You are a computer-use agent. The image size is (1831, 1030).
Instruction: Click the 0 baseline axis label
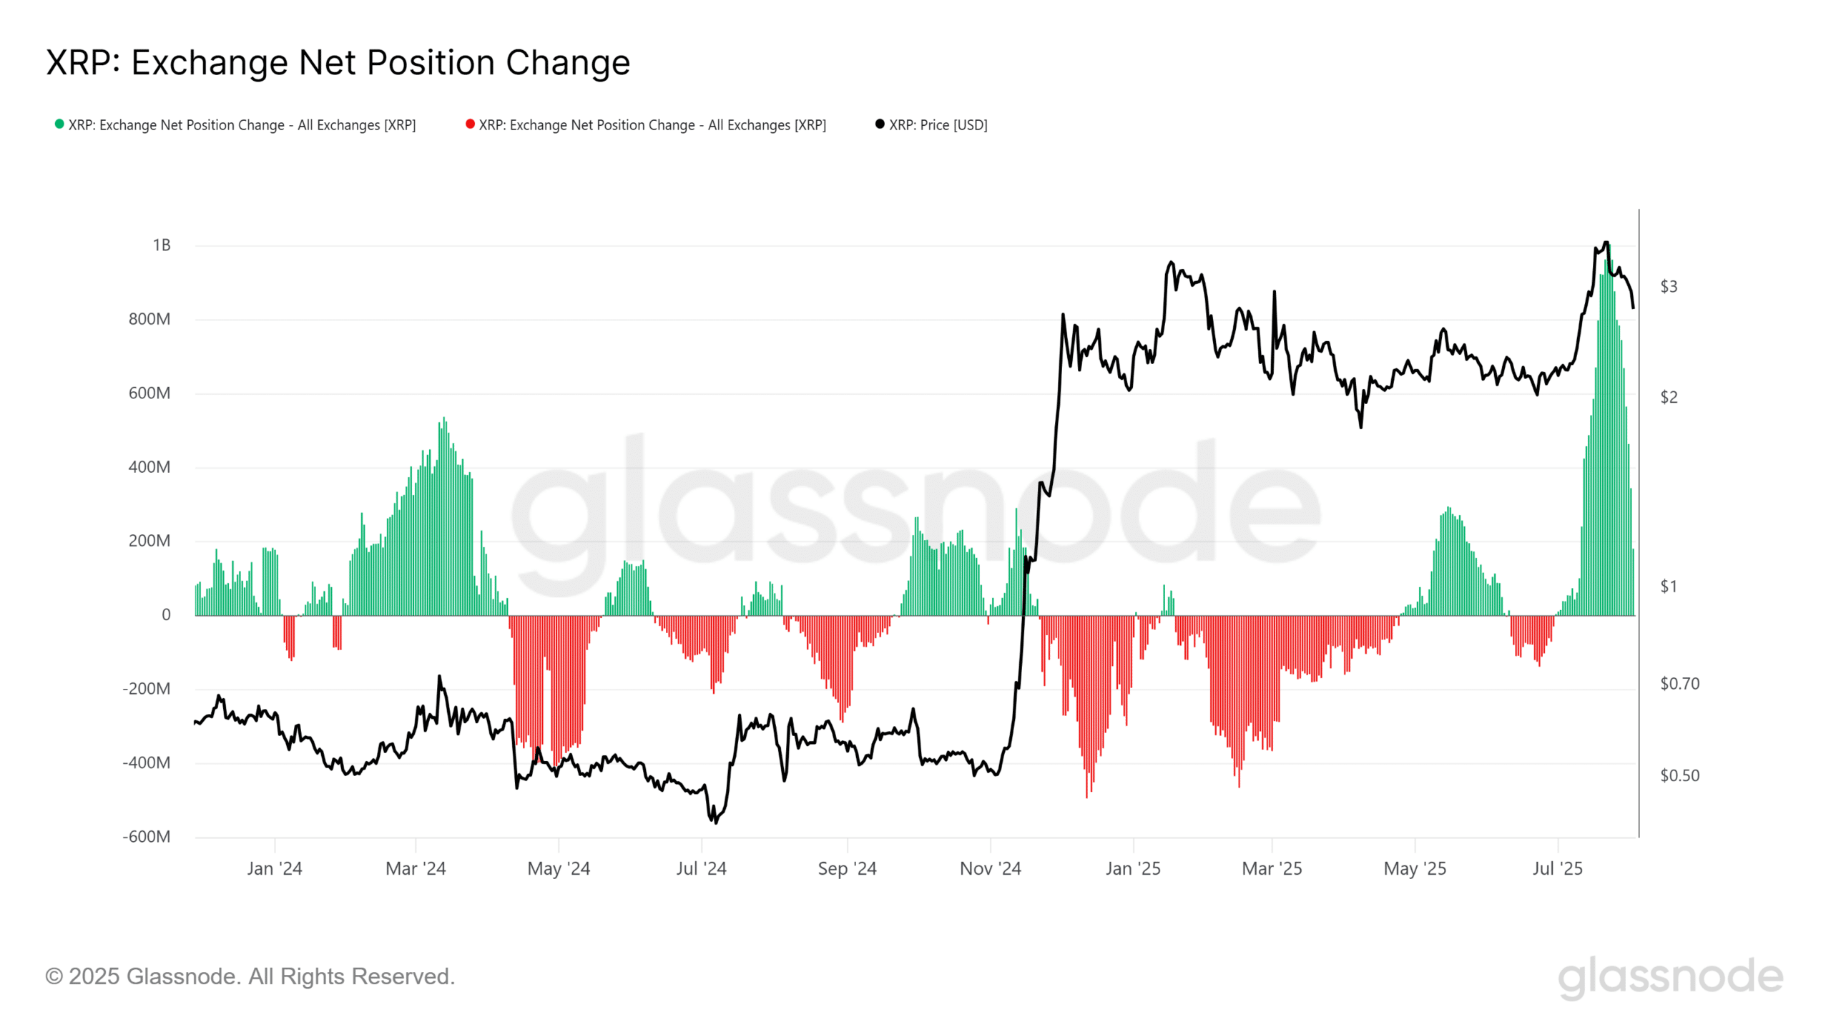click(x=166, y=614)
